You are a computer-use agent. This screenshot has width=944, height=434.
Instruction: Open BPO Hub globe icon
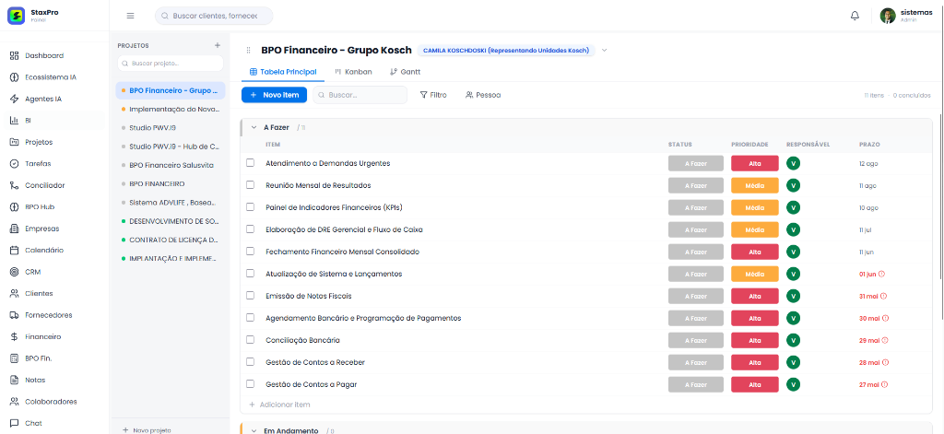15,207
